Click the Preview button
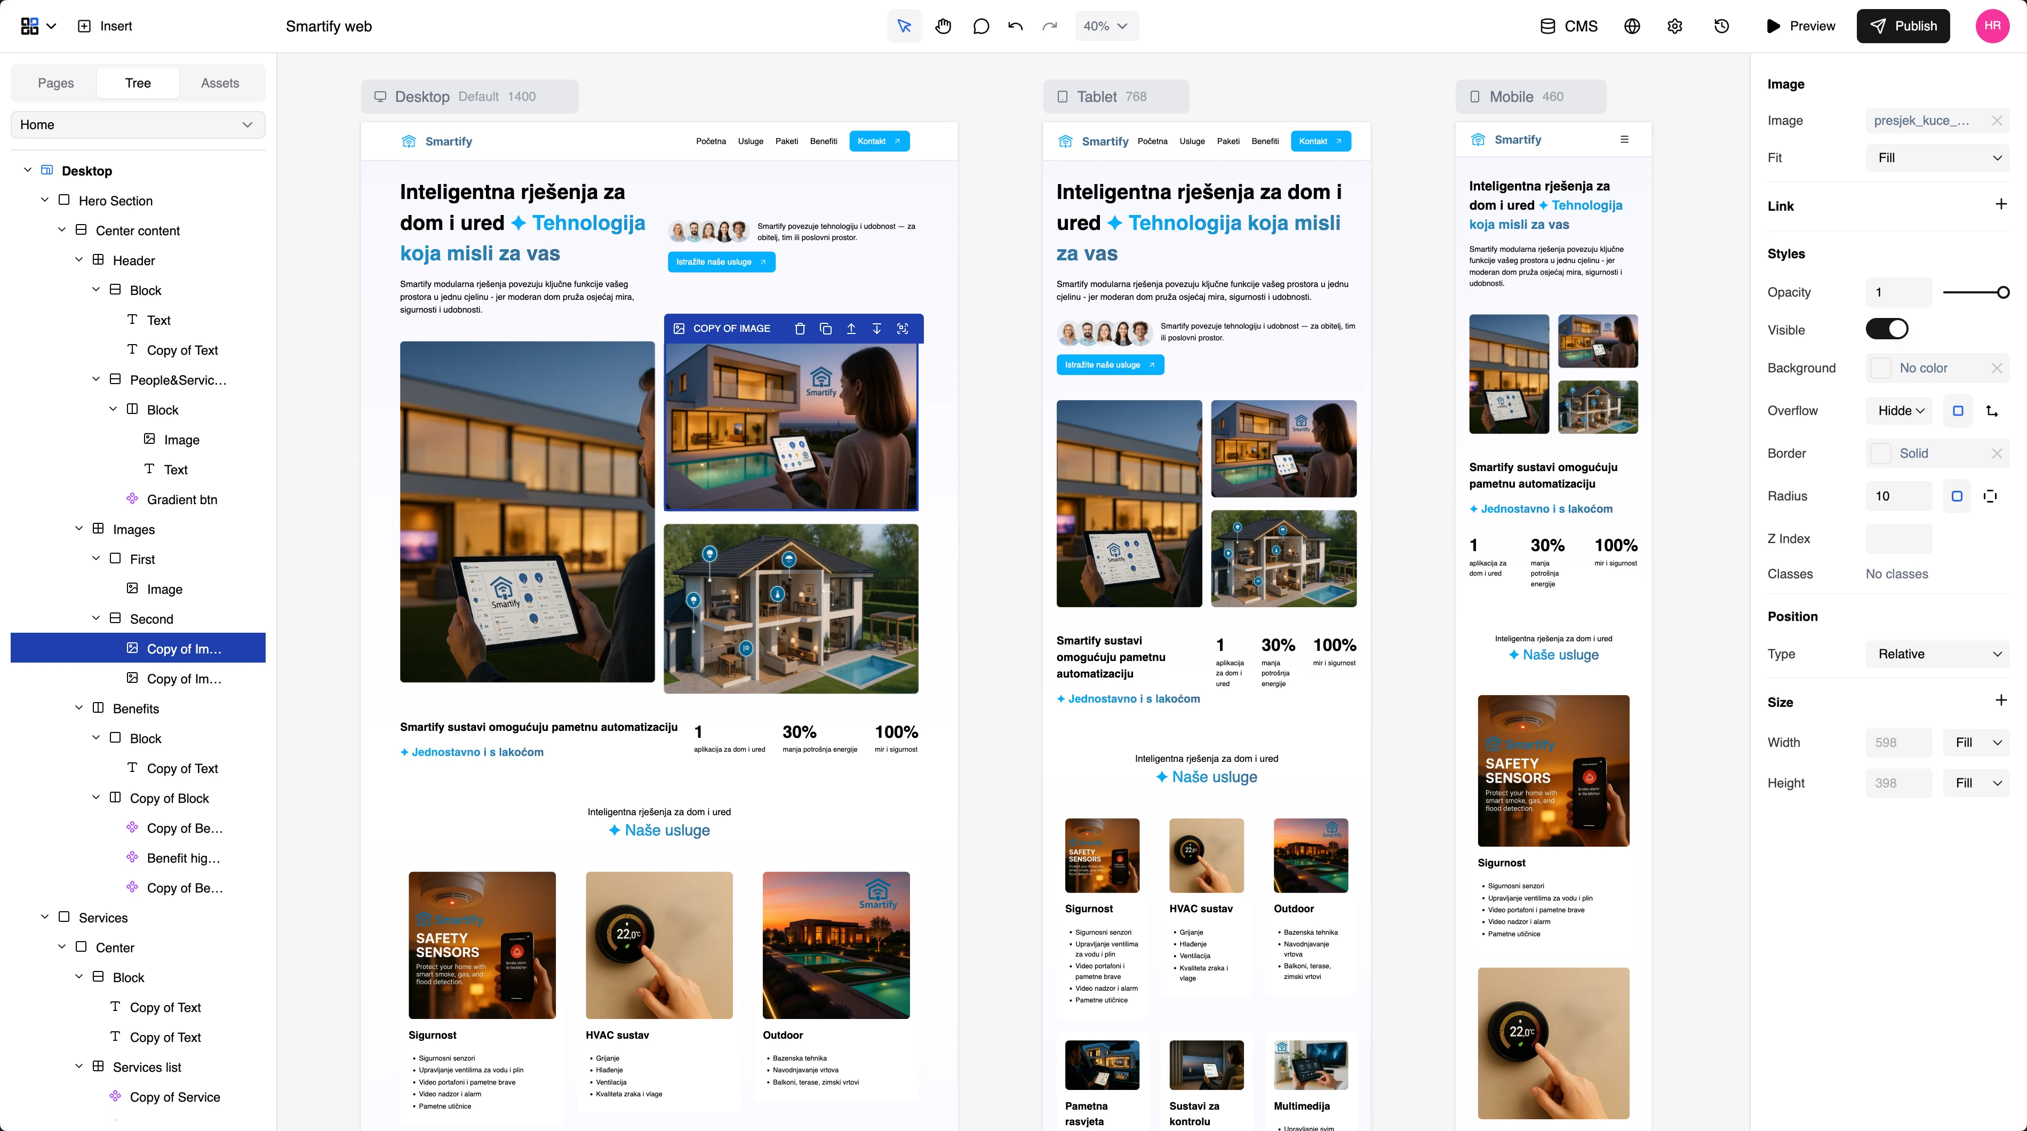This screenshot has width=2027, height=1131. click(1802, 26)
